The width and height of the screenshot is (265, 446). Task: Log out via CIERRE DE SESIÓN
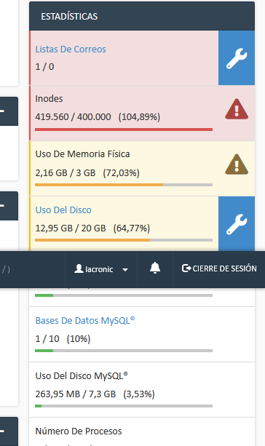219,268
